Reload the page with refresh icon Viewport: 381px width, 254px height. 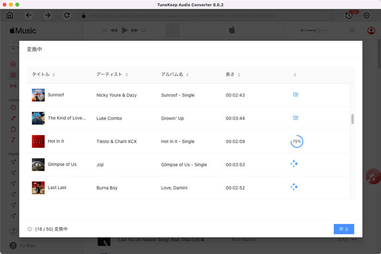(67, 15)
